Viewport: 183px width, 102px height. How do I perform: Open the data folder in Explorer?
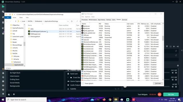pyautogui.click(x=32, y=29)
